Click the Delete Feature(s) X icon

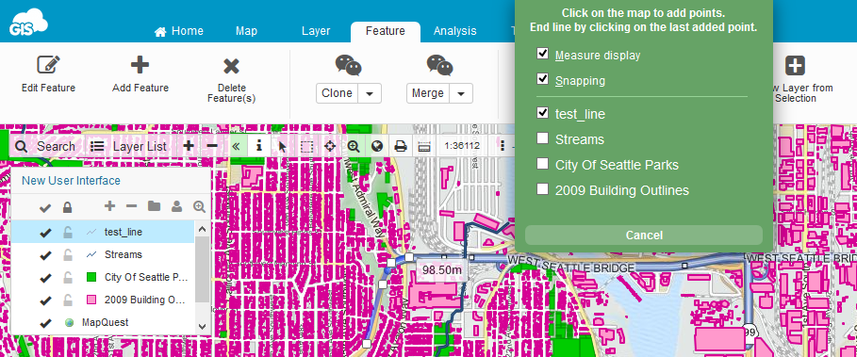point(232,67)
